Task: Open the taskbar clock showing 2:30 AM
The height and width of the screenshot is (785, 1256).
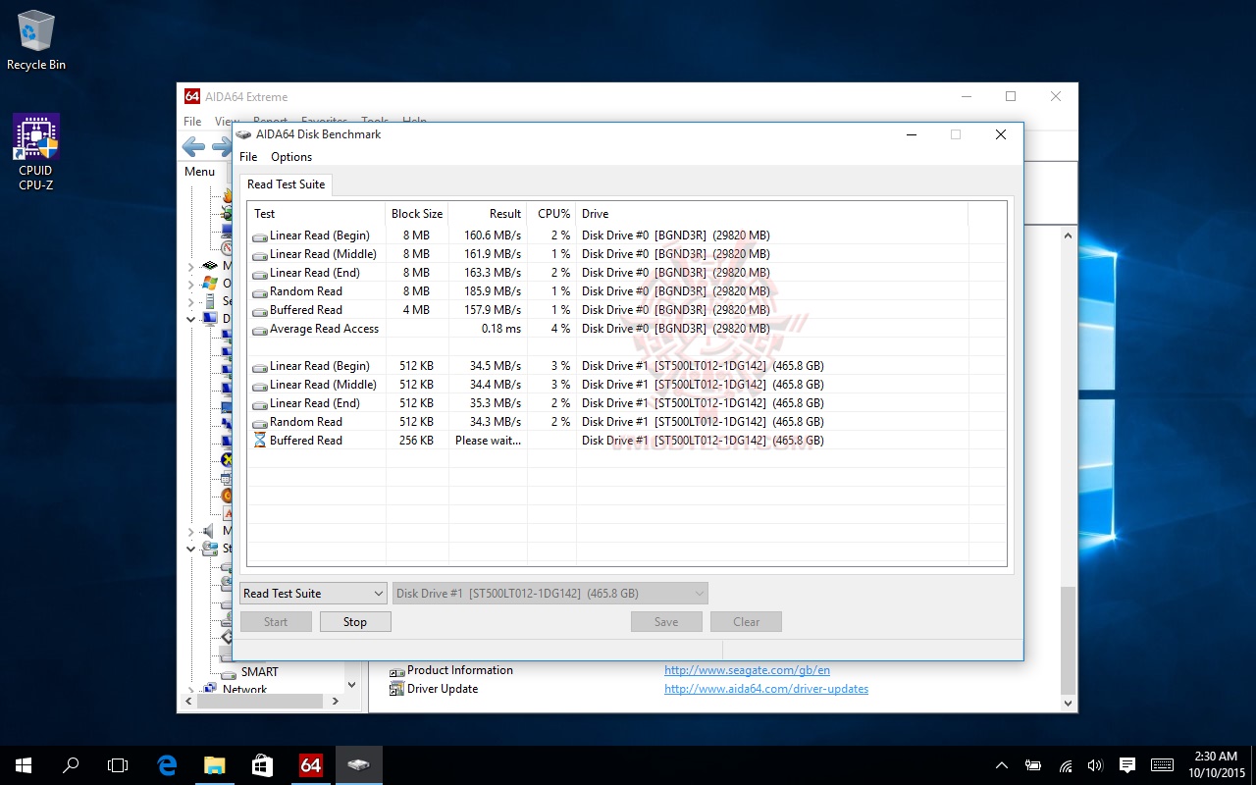Action: coord(1216,765)
